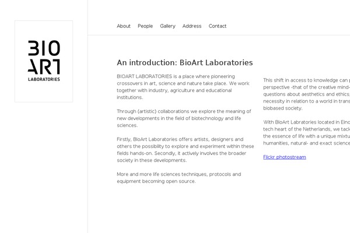
Task: Click the paragraph starting With BioArt Labratories located
Action: [306, 132]
